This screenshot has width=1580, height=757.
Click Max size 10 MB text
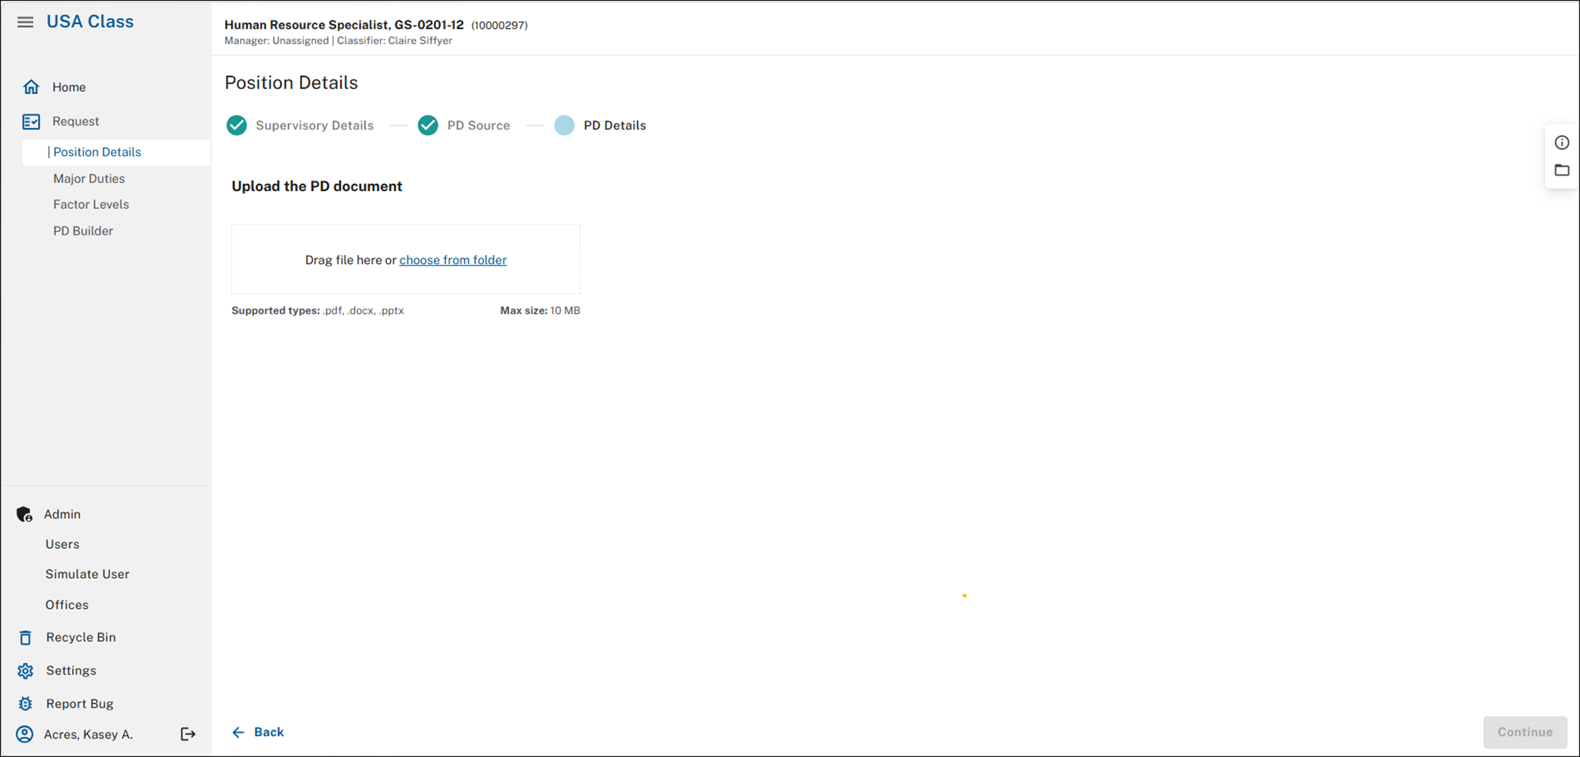coord(540,311)
